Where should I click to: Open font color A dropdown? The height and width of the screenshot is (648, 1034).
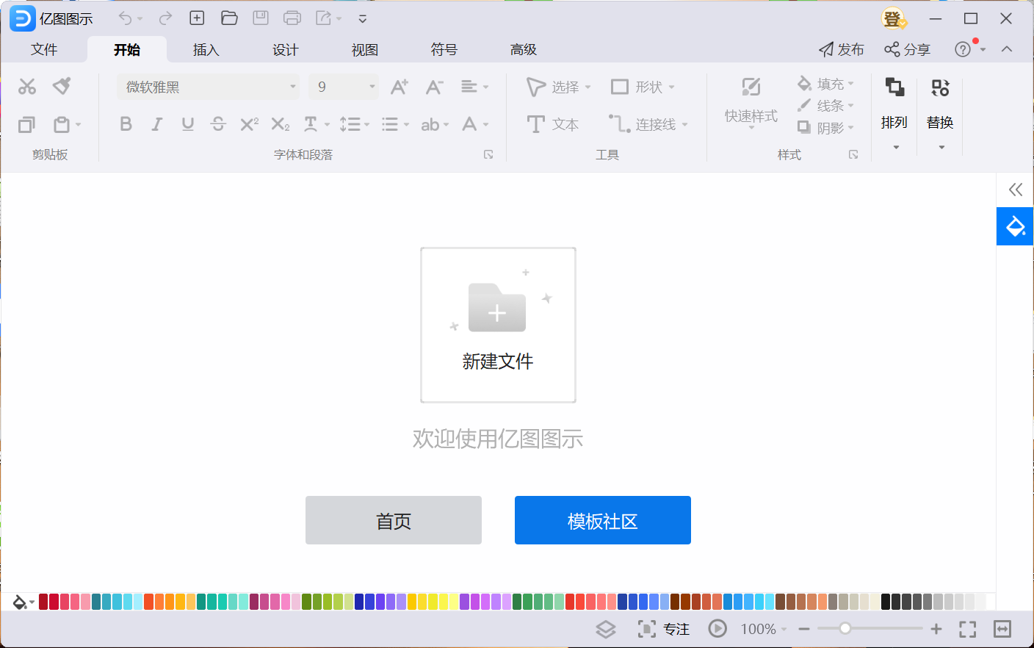click(x=475, y=124)
